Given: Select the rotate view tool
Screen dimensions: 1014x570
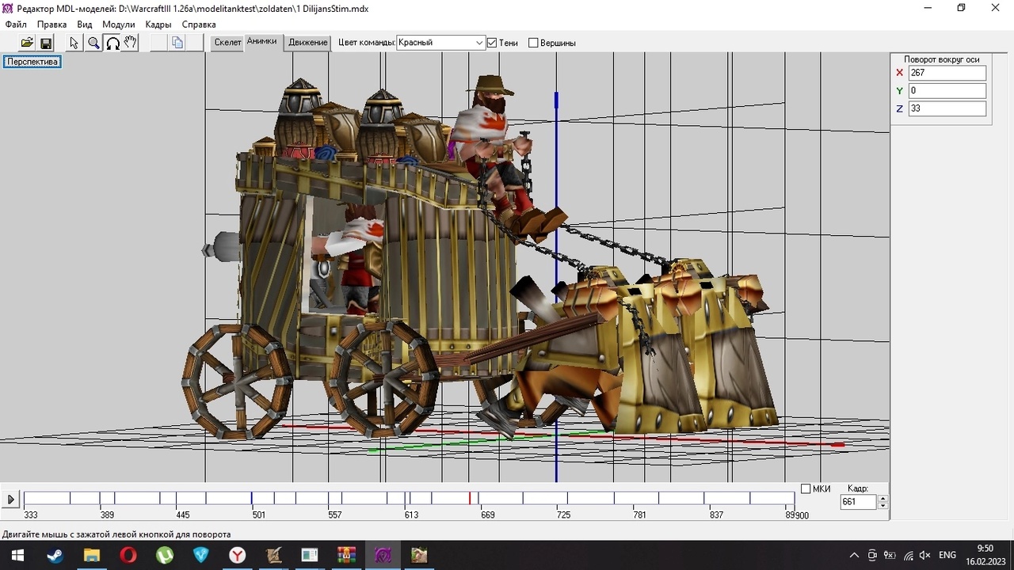Looking at the screenshot, I should pos(112,43).
